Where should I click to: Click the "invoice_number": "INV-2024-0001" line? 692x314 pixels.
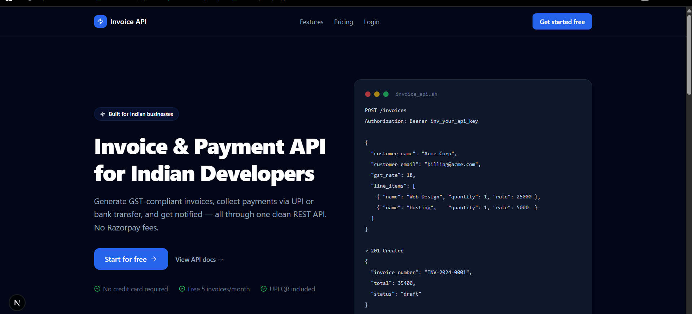tap(421, 272)
